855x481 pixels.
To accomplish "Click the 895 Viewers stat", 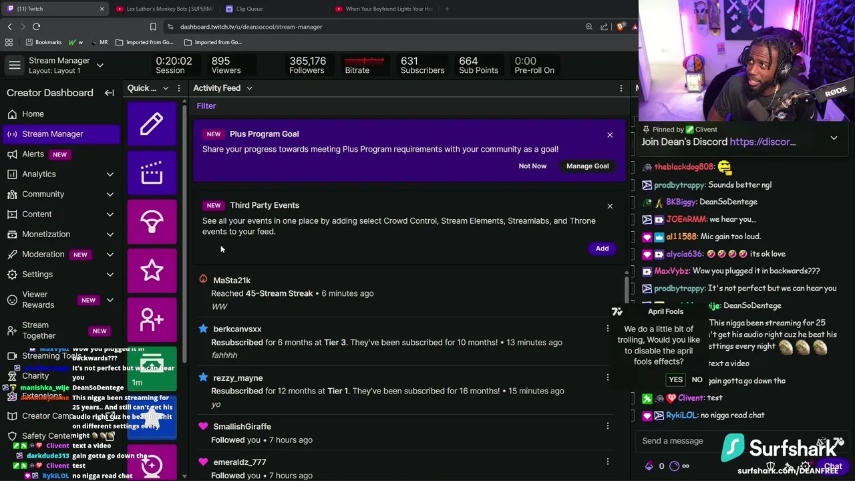I will point(226,65).
